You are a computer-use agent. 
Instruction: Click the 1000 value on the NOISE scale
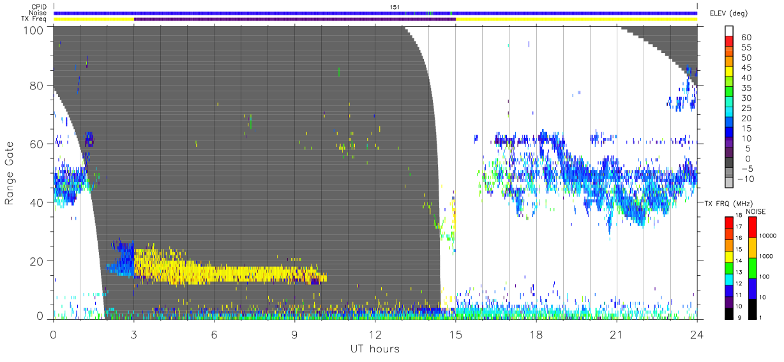(x=767, y=257)
